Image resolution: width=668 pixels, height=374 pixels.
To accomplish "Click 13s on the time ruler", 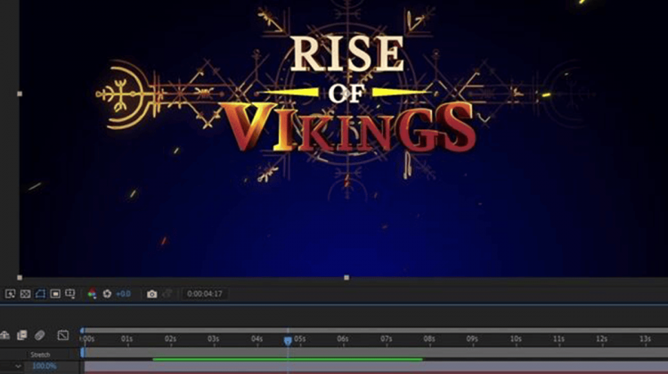I will [x=646, y=339].
